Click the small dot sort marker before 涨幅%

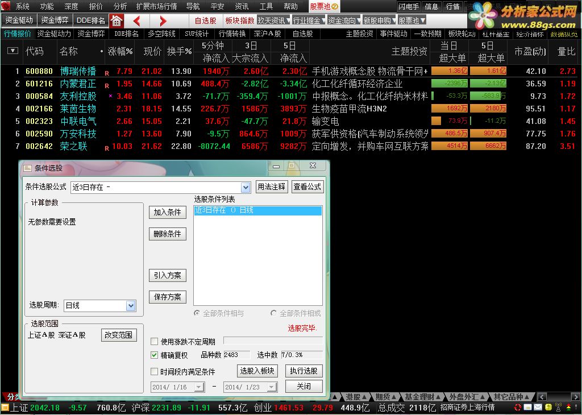click(101, 51)
